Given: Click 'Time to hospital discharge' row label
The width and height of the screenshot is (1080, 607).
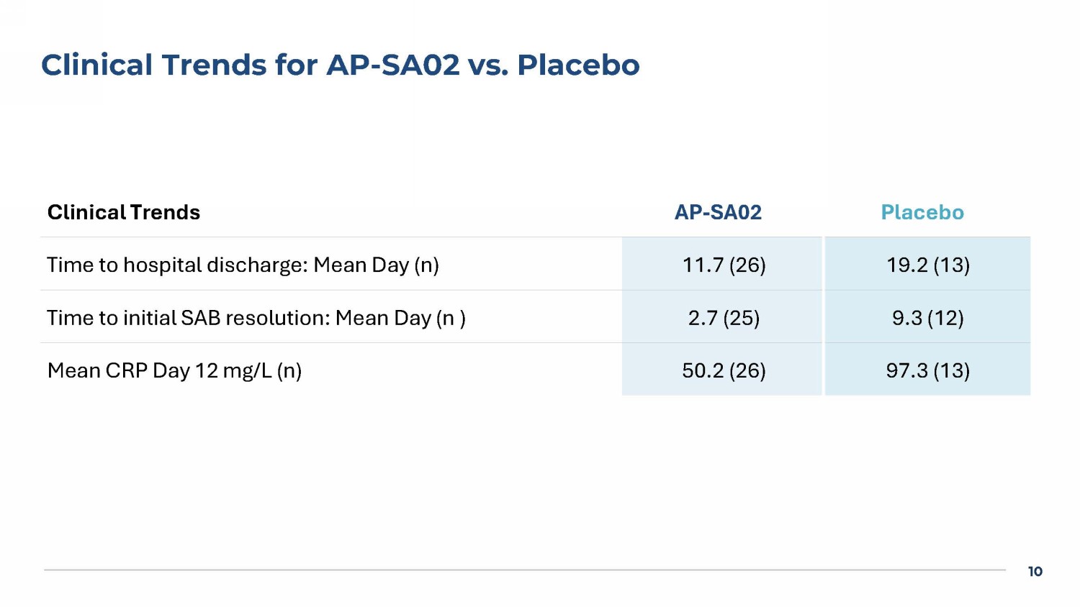Looking at the screenshot, I should (178, 265).
